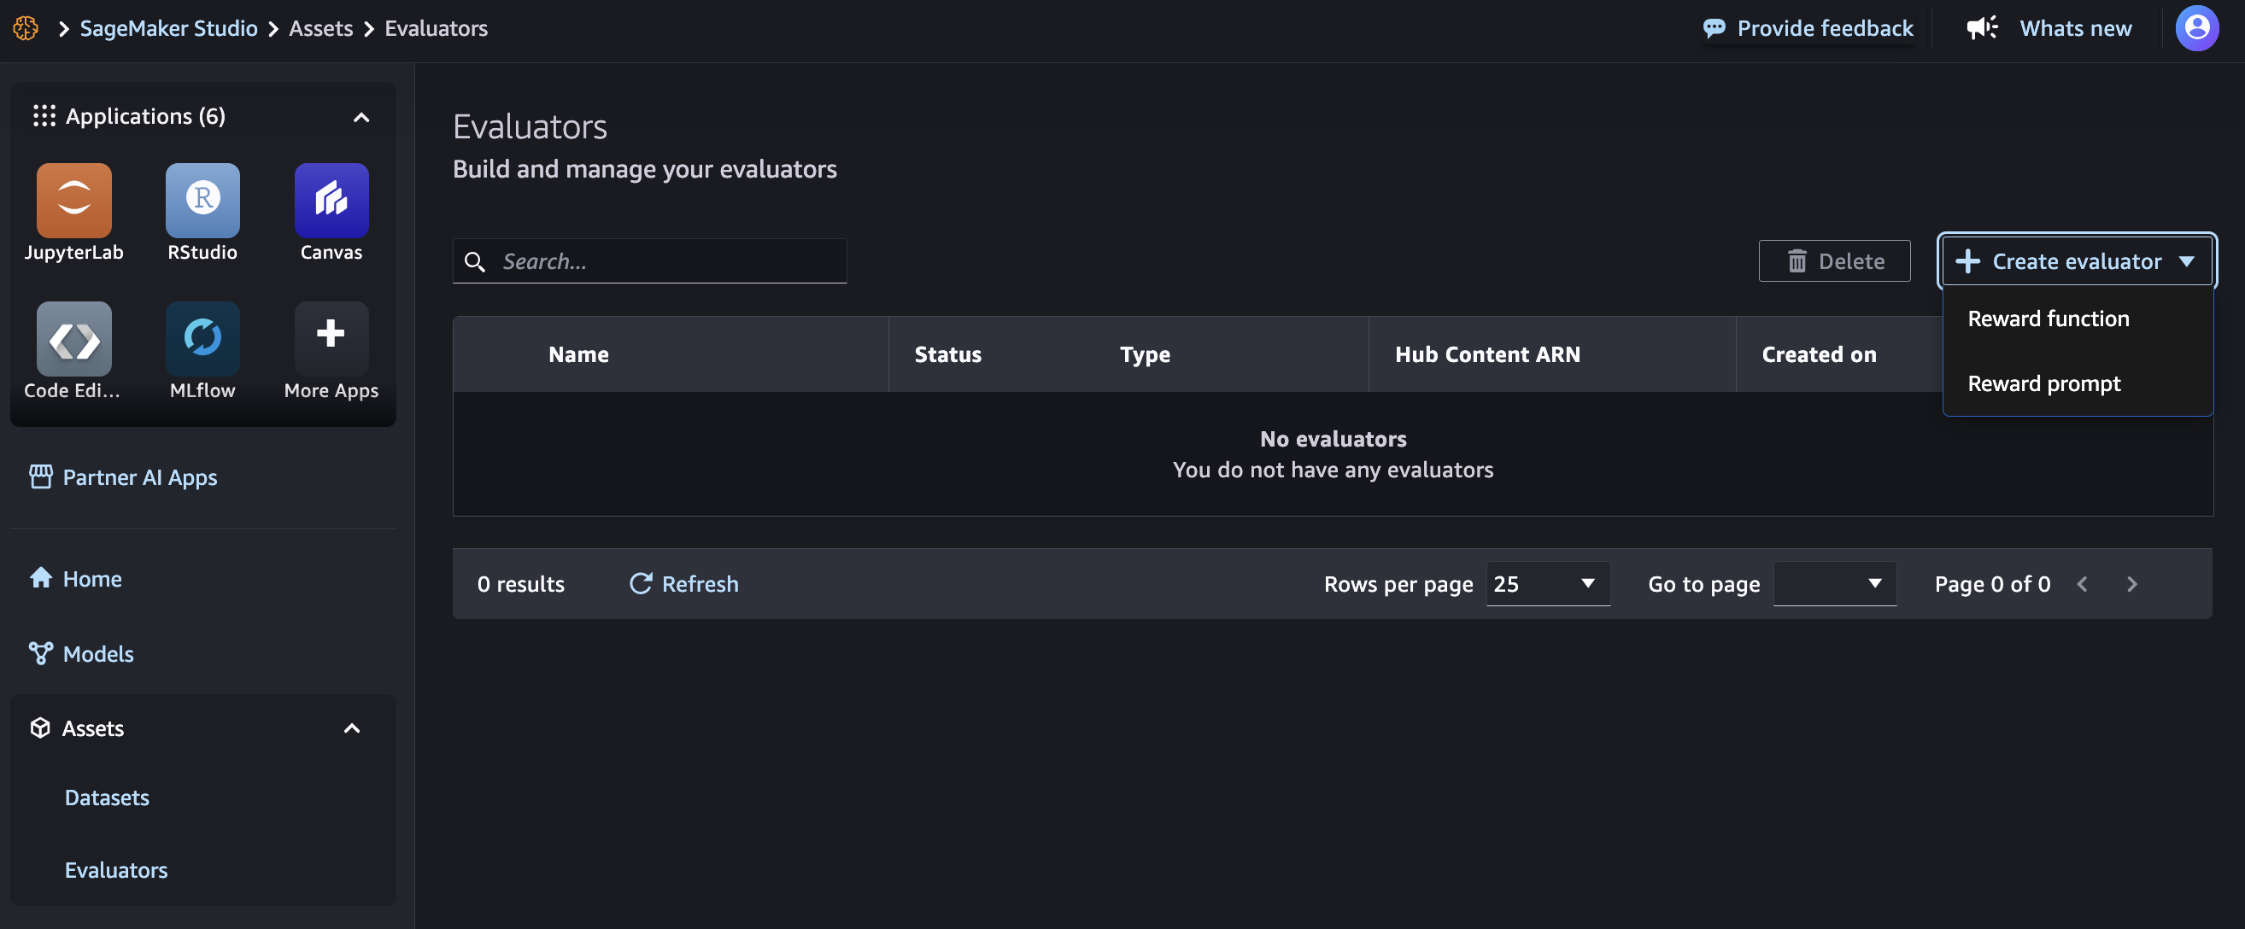Click the Whats new megaphone icon
Viewport: 2245px width, 929px height.
[1982, 28]
